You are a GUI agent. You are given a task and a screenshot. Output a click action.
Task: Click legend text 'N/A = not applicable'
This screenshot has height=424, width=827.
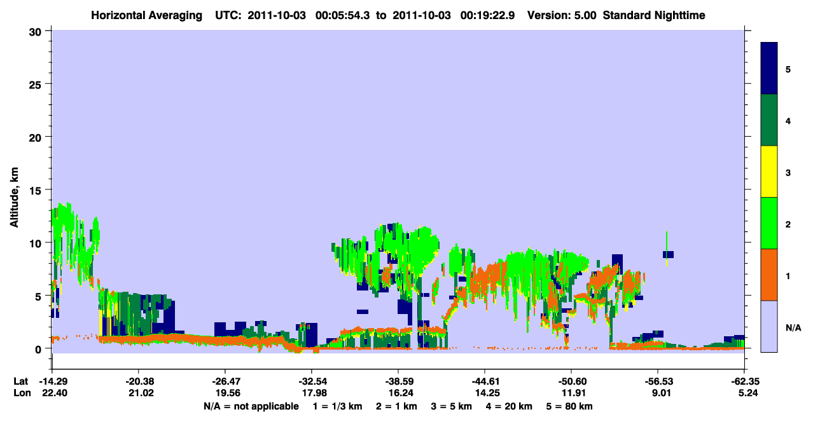tap(251, 406)
